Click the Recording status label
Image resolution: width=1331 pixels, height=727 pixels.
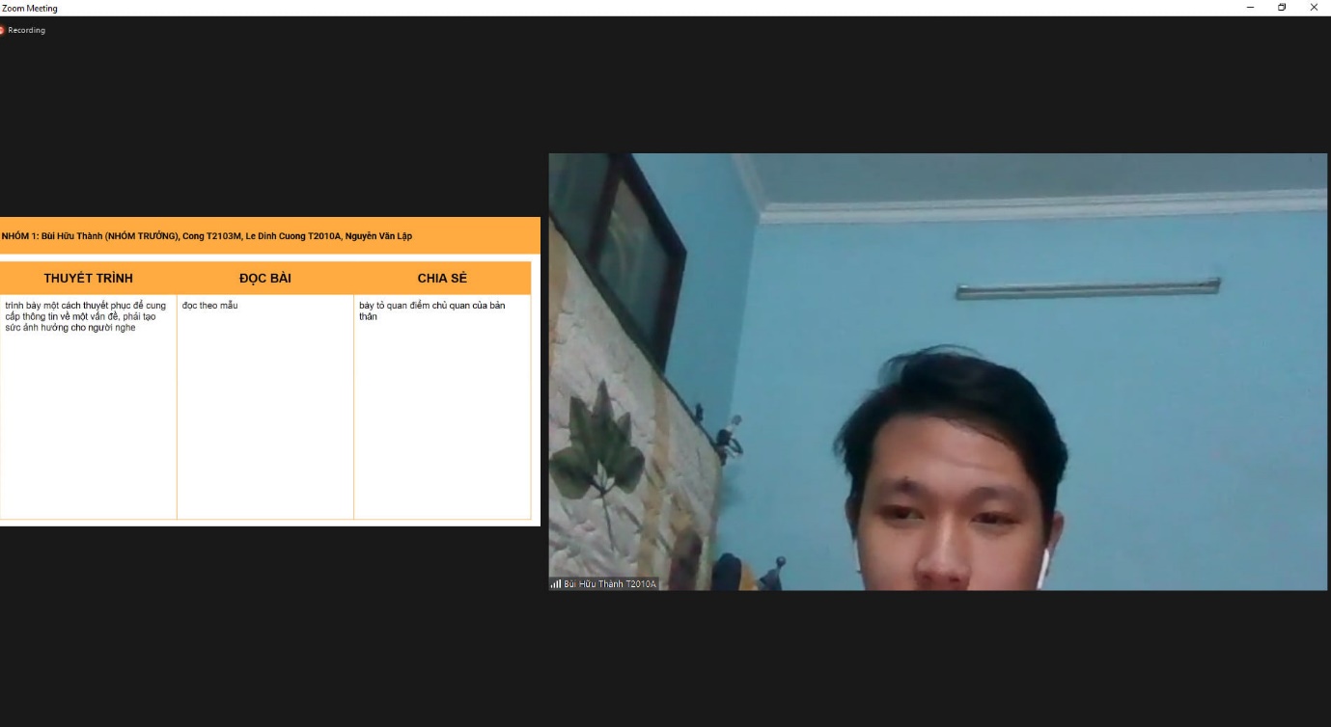26,30
